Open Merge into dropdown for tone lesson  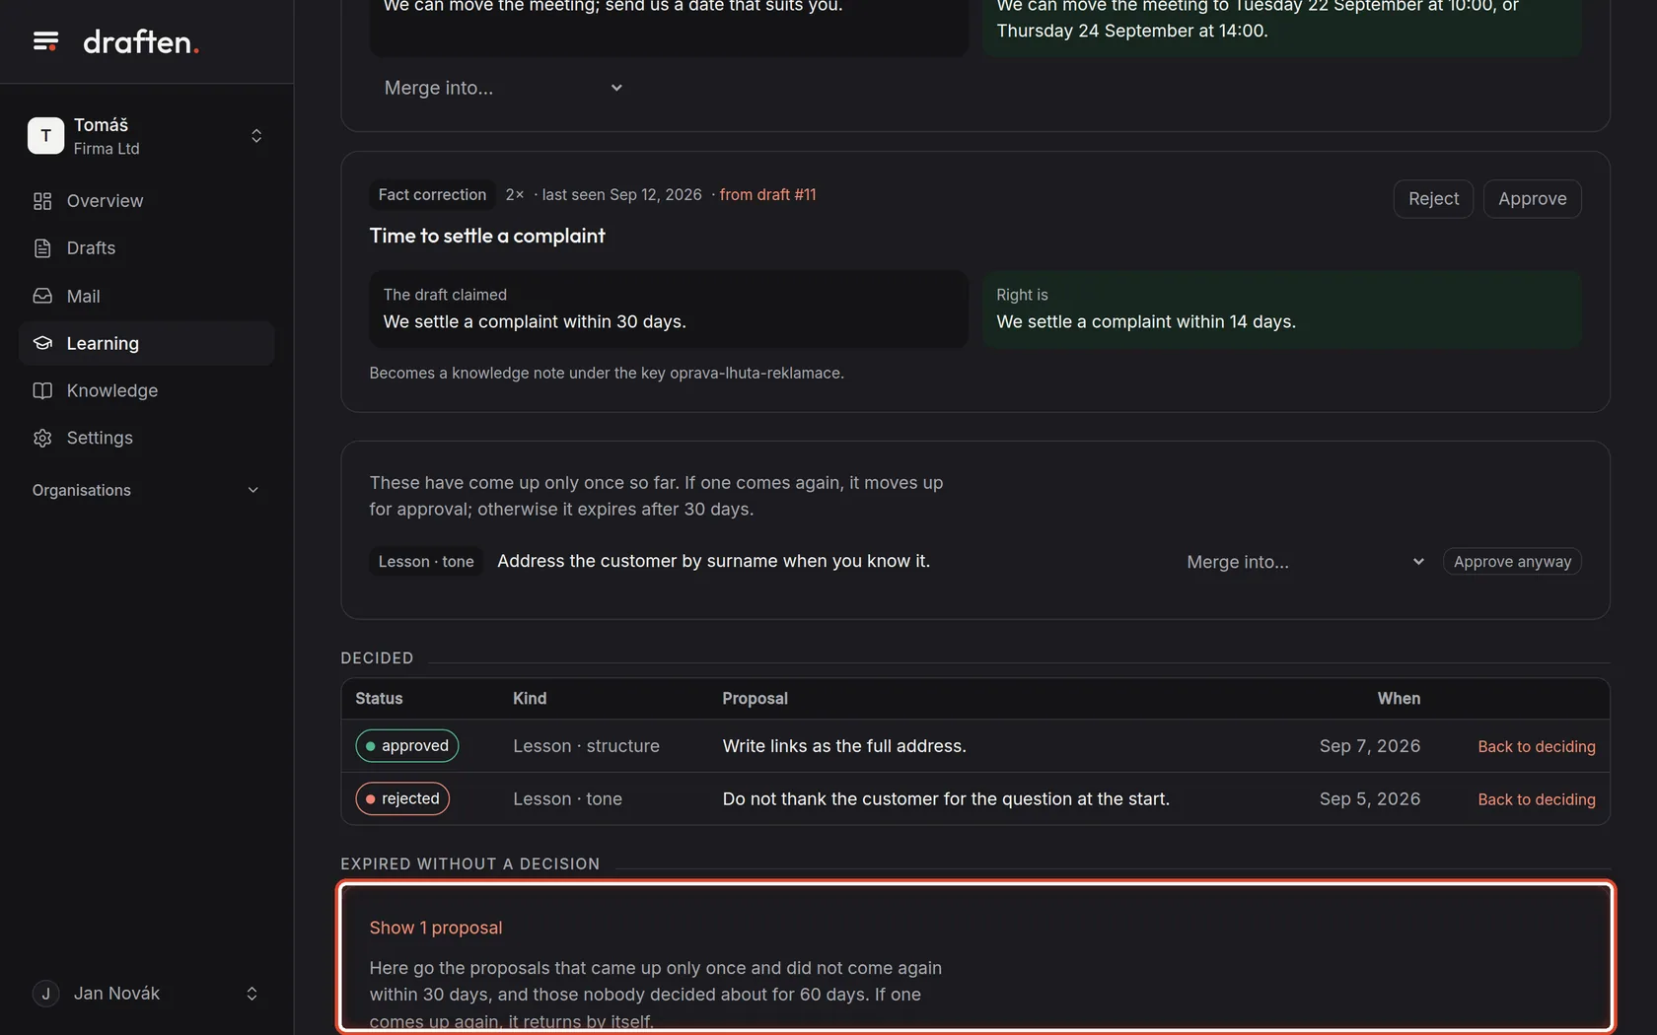click(1305, 562)
